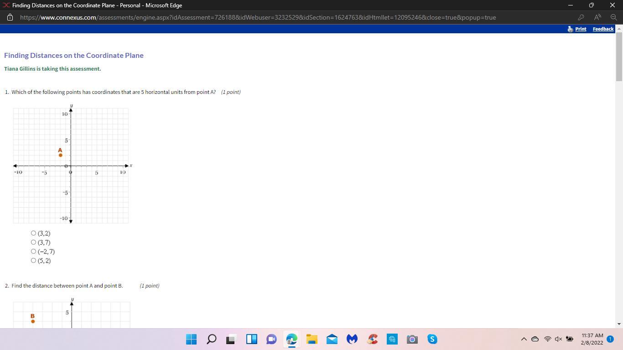Open the red swirl app on the taskbar
Viewport: 623px width, 350px height.
tap(372, 339)
